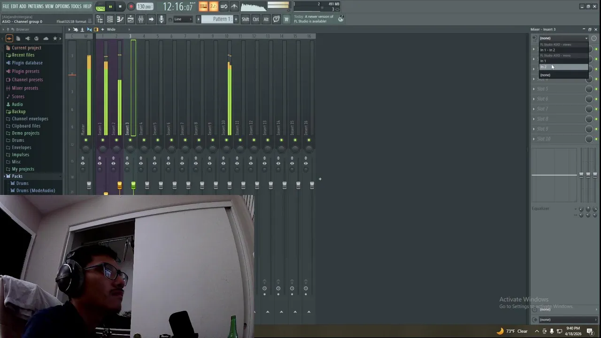Expand Slot 5 options arrow
601x338 pixels.
point(534,89)
